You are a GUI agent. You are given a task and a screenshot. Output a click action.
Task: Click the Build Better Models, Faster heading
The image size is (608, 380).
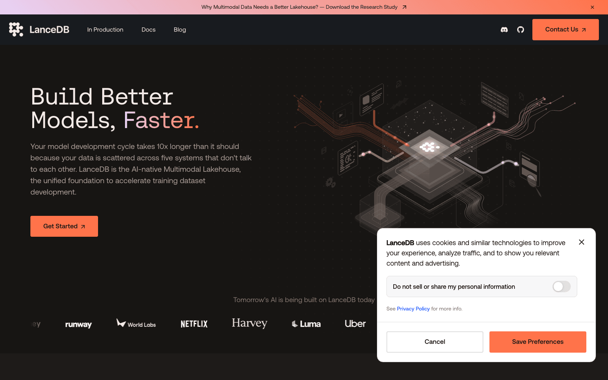click(115, 108)
